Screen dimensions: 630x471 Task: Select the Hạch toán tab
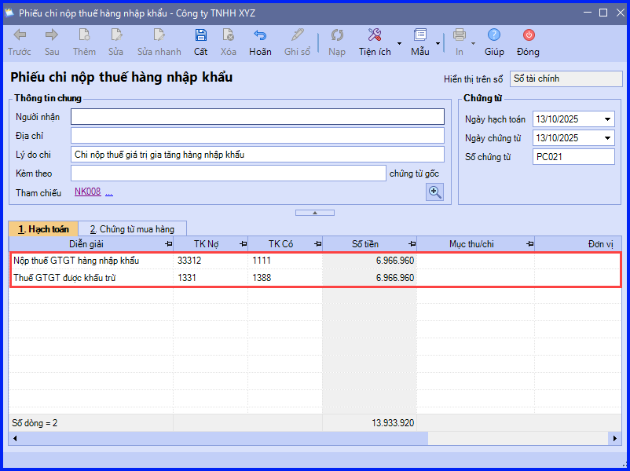click(43, 229)
